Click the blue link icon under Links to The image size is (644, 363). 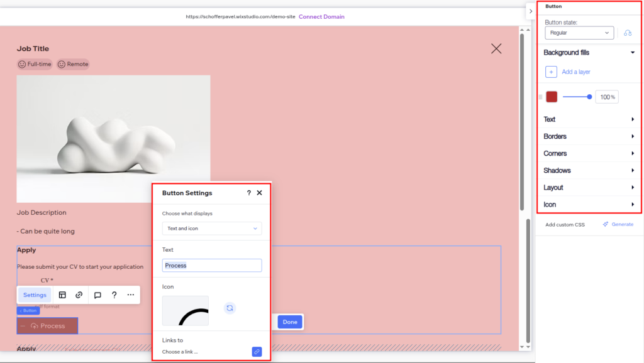coord(257,352)
